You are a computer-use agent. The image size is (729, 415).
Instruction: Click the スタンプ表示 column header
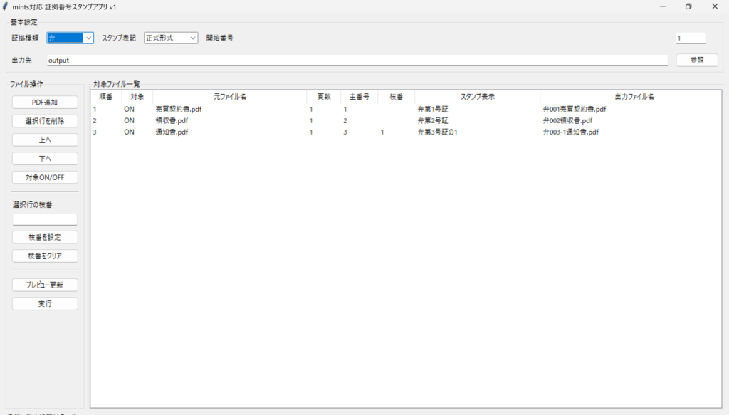[x=477, y=96]
